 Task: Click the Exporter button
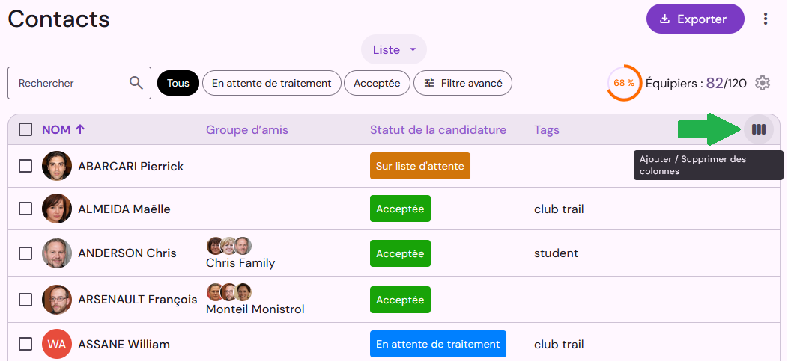pos(695,19)
